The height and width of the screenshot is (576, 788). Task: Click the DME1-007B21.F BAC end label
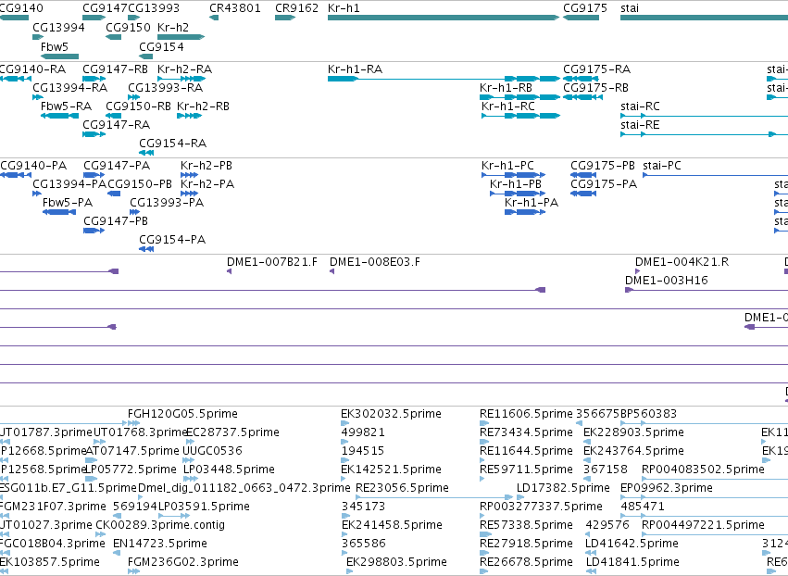pos(272,262)
